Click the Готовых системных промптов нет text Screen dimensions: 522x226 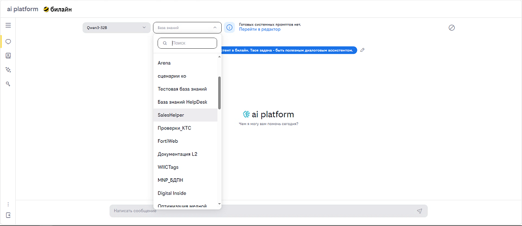(270, 24)
